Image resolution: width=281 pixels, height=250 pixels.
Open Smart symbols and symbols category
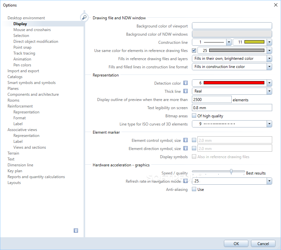click(32, 83)
